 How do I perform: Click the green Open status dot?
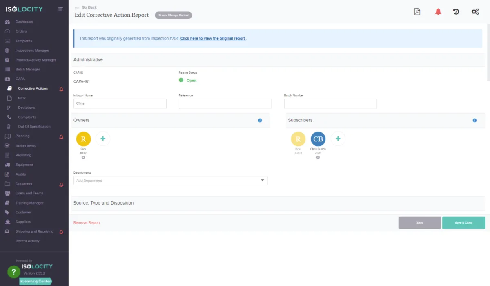(181, 80)
